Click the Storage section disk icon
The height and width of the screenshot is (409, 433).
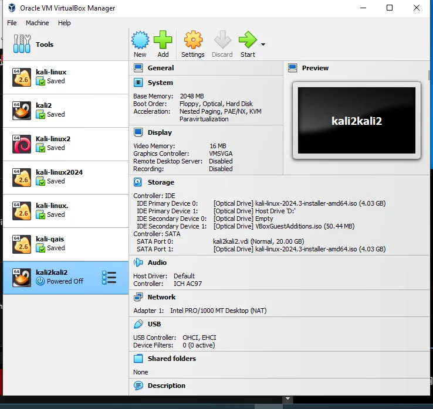[x=138, y=182]
